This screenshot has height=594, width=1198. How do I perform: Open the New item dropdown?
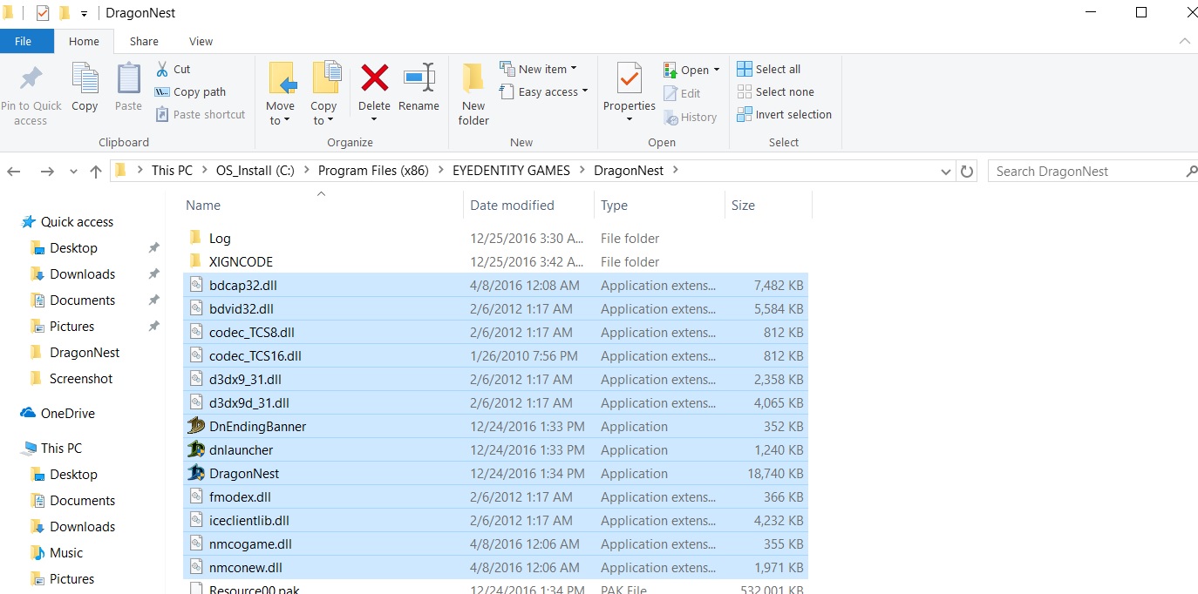(x=538, y=69)
